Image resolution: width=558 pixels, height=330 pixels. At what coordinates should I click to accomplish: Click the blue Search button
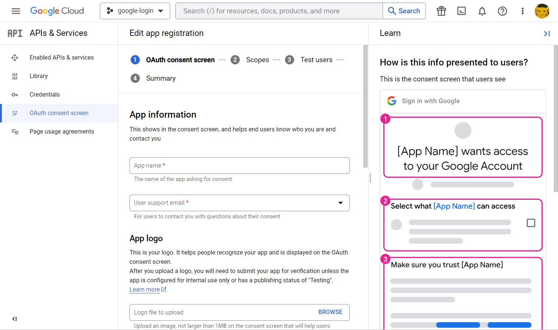coord(404,11)
